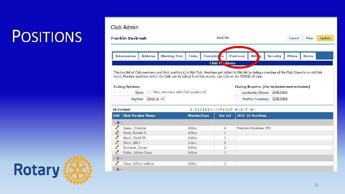Screen dimensions: 345x194
Task: Click pencil icon for Beale, Ronnie D.
Action: pyautogui.click(x=117, y=133)
